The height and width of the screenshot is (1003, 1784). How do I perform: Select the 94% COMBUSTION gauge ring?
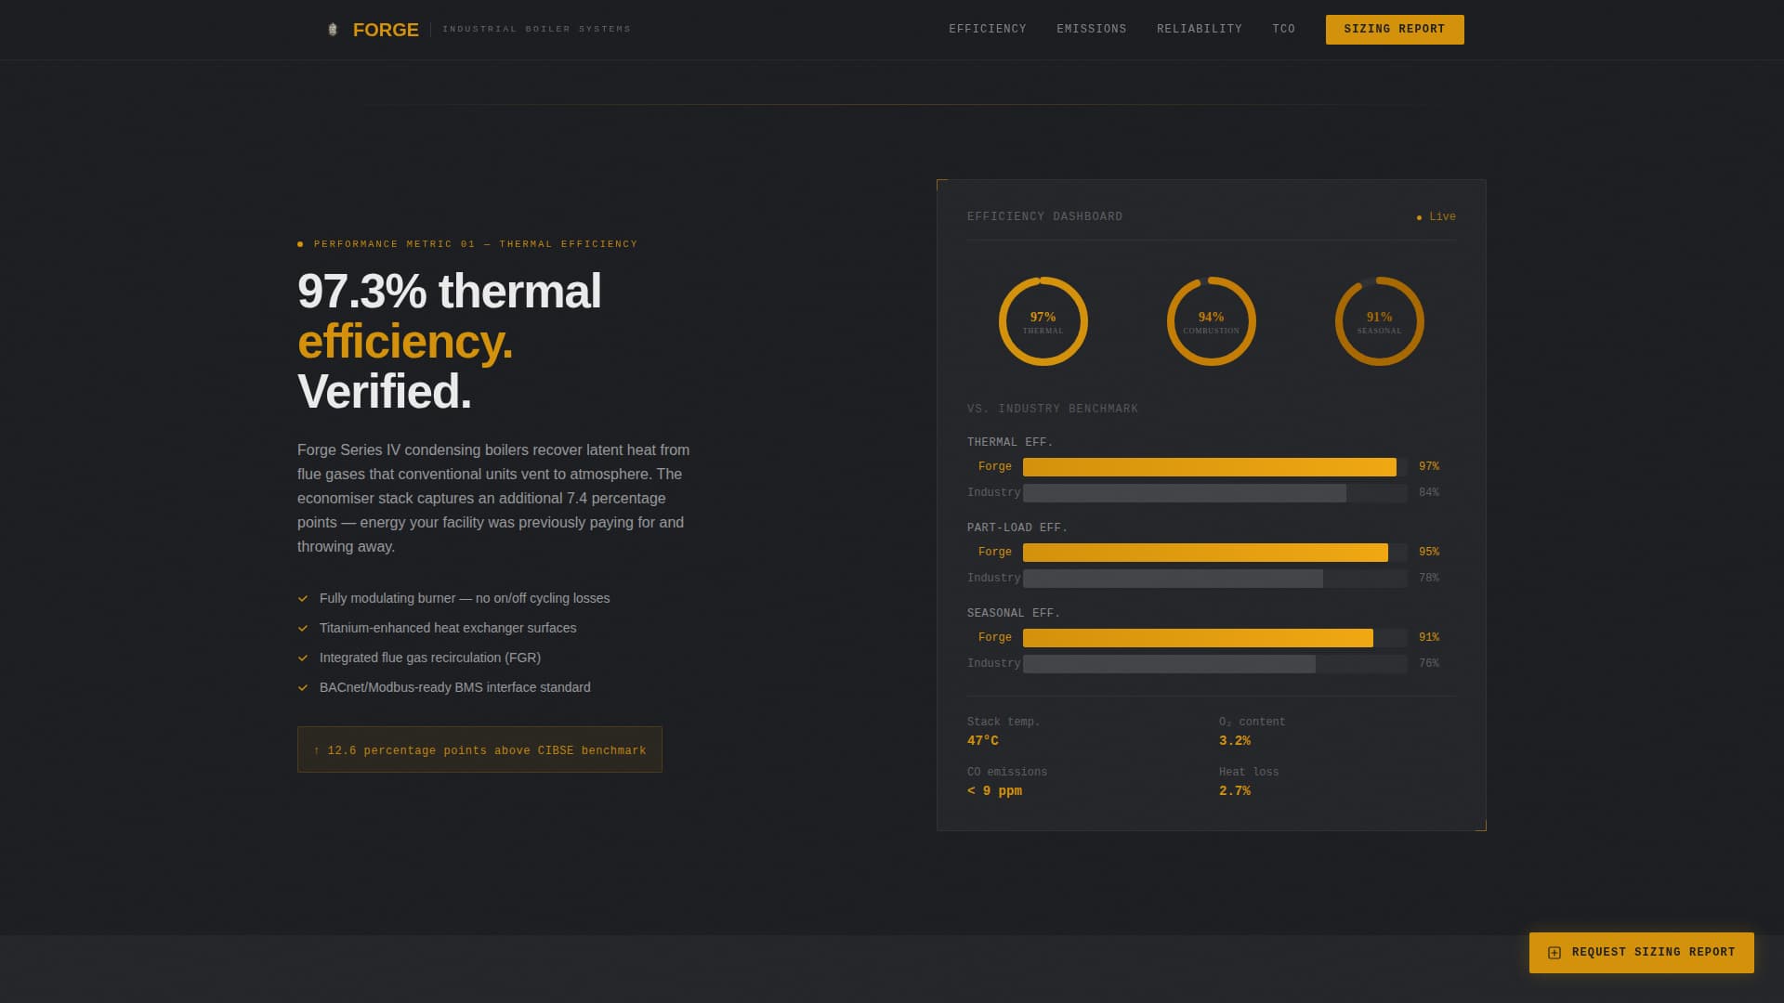(1211, 320)
